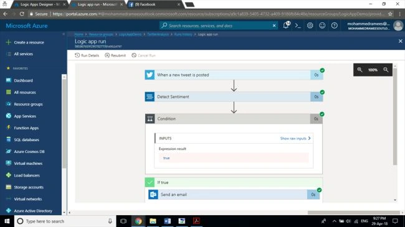This screenshot has width=405, height=227.
Task: Click Type here to search box
Action: click(65, 221)
